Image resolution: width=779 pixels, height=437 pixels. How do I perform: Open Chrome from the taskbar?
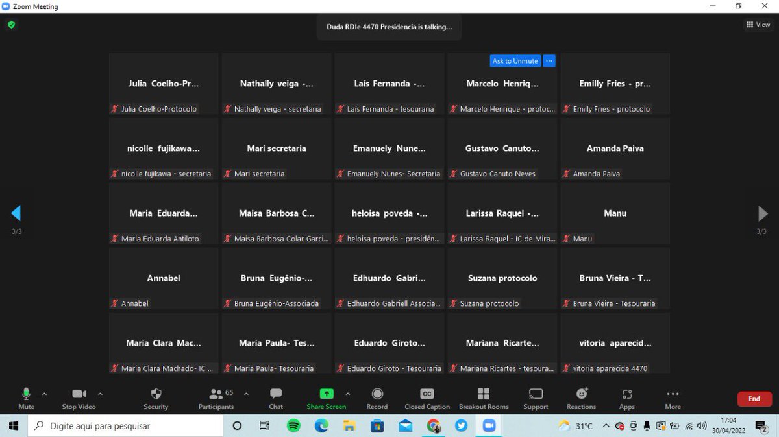point(433,426)
